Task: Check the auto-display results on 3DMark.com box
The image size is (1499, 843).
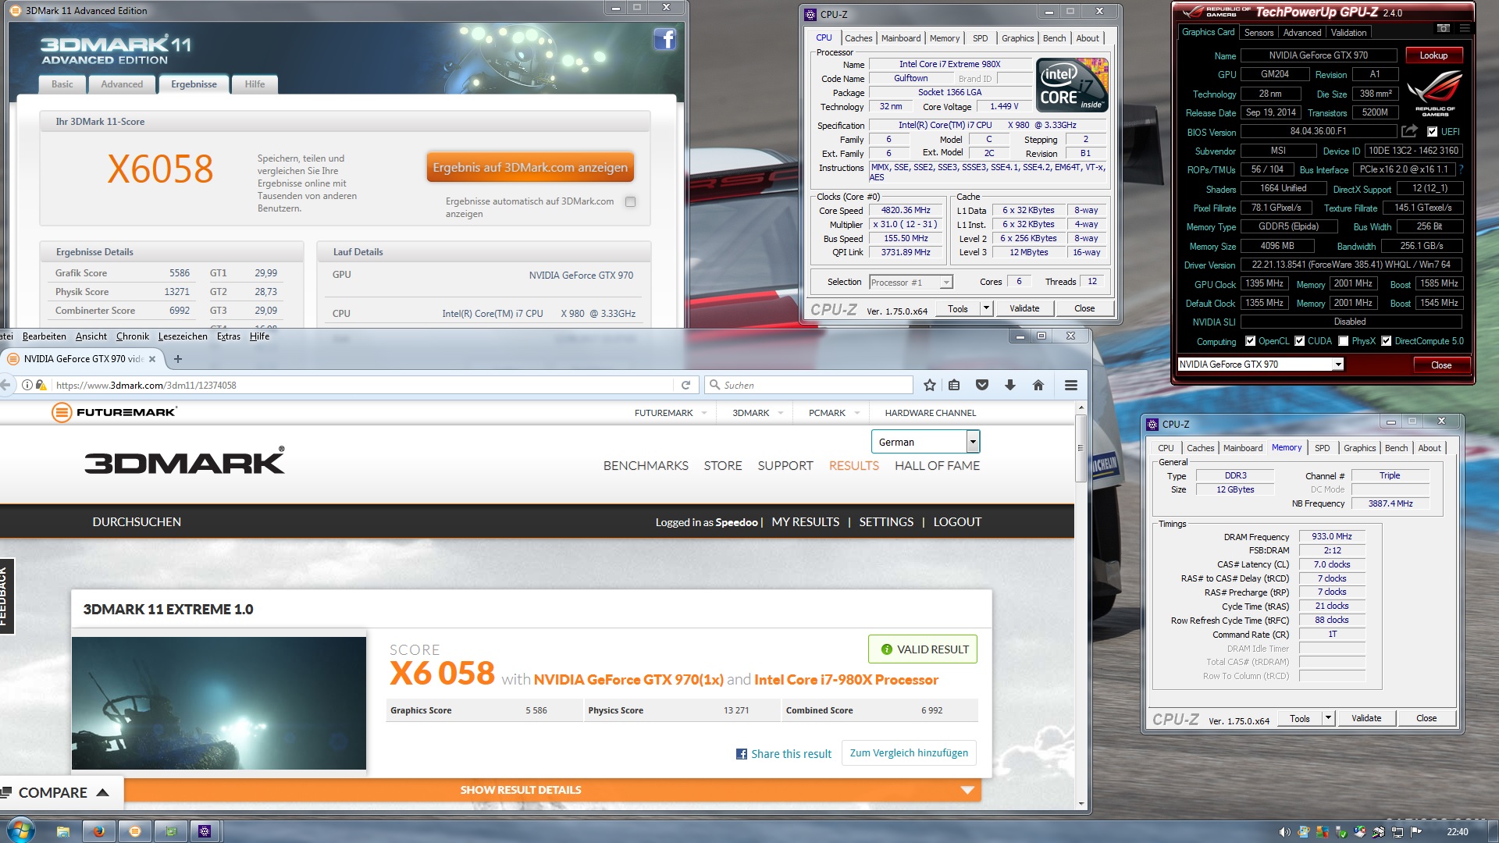Action: [630, 201]
